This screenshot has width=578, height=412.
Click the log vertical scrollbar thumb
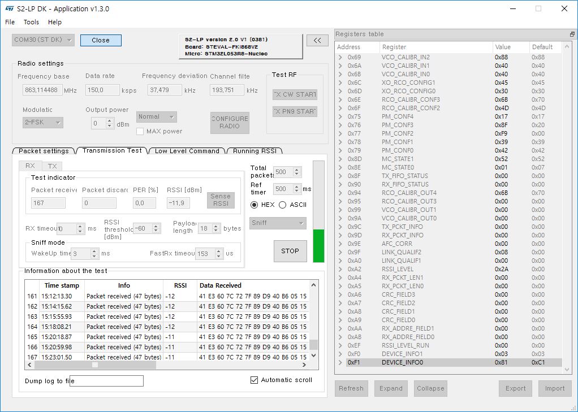[314, 345]
